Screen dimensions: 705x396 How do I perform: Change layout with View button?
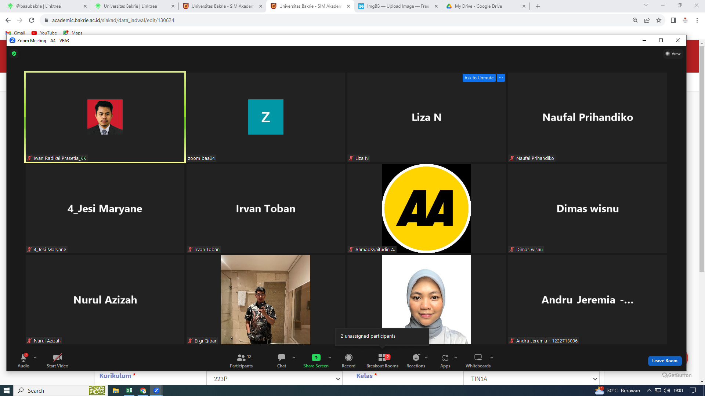click(x=673, y=54)
